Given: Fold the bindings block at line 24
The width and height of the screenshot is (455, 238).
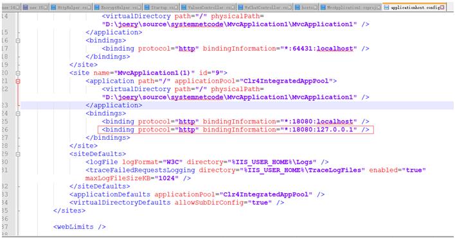Looking at the screenshot, I should (18, 114).
